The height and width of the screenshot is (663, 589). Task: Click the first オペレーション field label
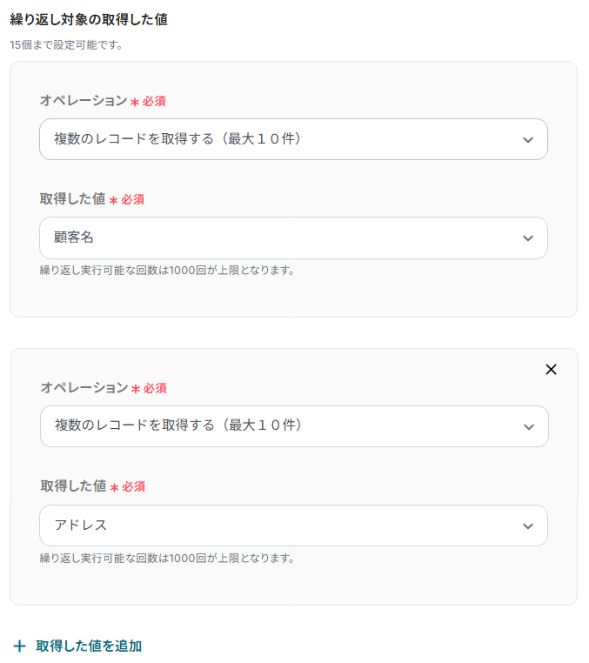point(83,100)
